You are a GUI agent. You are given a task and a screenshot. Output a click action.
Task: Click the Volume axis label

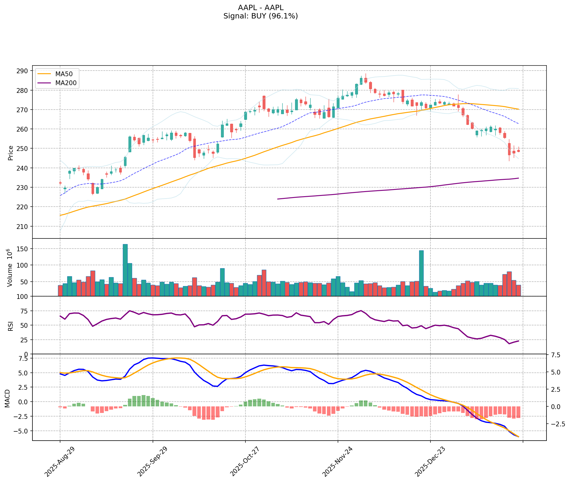tap(10, 267)
